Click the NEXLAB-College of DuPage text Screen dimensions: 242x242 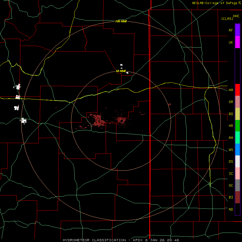[215, 3]
